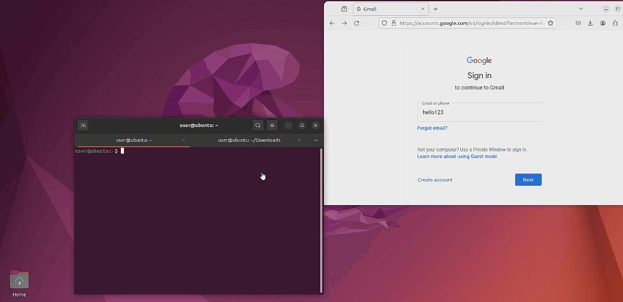This screenshot has width=623, height=302.
Task: Save page to Pocket icon
Action: (x=579, y=24)
